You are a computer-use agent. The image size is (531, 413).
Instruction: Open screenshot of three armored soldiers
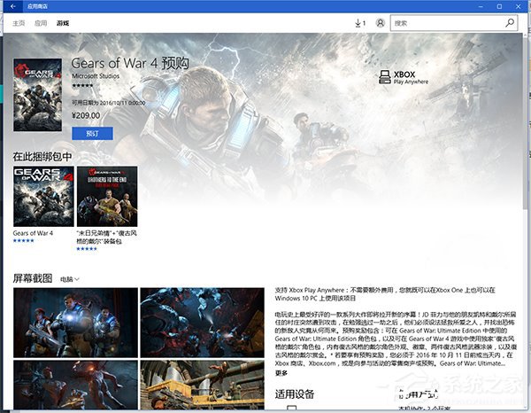(x=75, y=323)
